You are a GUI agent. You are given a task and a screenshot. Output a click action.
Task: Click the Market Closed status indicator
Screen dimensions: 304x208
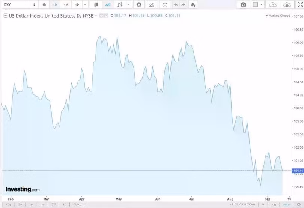point(278,16)
